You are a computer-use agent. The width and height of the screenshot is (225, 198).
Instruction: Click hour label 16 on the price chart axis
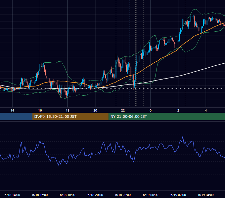point(40,111)
